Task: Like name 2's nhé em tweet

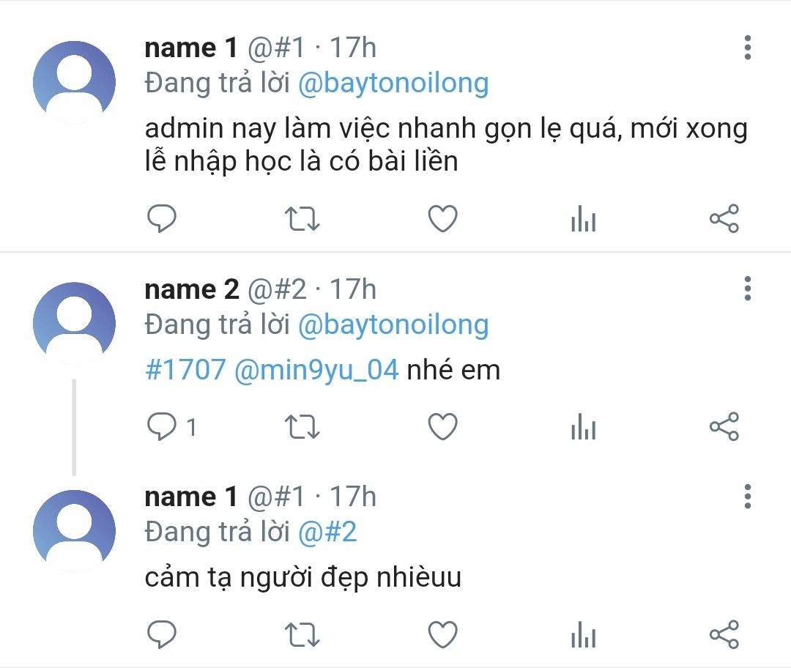Action: click(443, 427)
